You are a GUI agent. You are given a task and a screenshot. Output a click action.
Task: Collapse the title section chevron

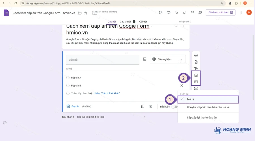176,26
